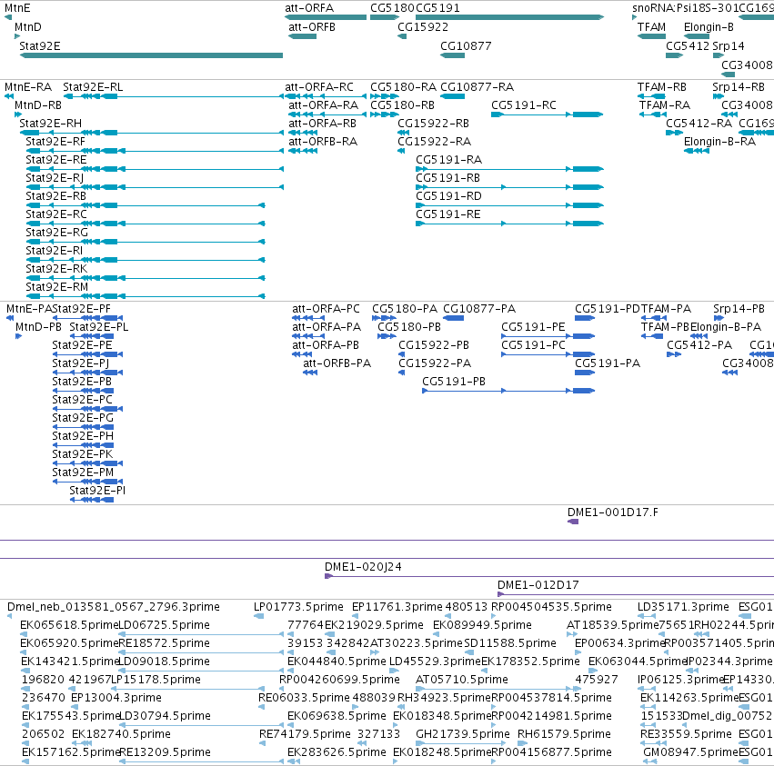
Task: Open the Stat92E-PM protein label
Action: click(x=83, y=473)
